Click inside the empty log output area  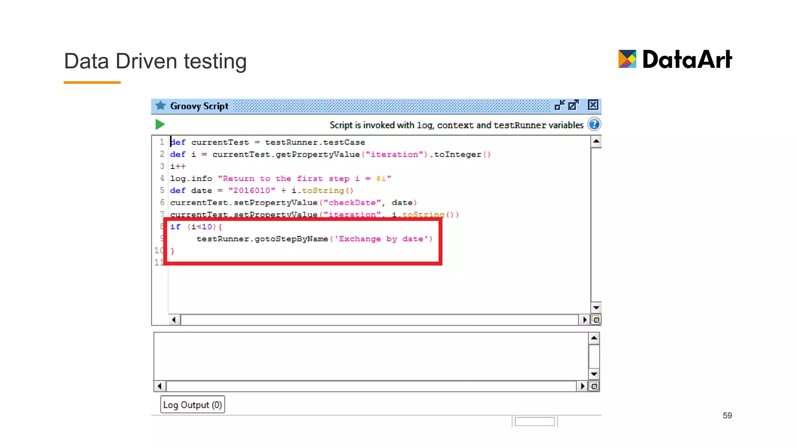(x=371, y=356)
